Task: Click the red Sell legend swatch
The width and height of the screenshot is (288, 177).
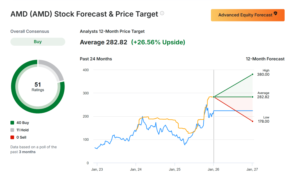Action: click(x=12, y=138)
